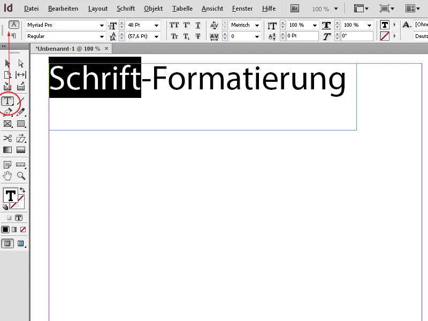Open the Fenster menu
Viewport: 428px width, 321px height.
coord(242,9)
